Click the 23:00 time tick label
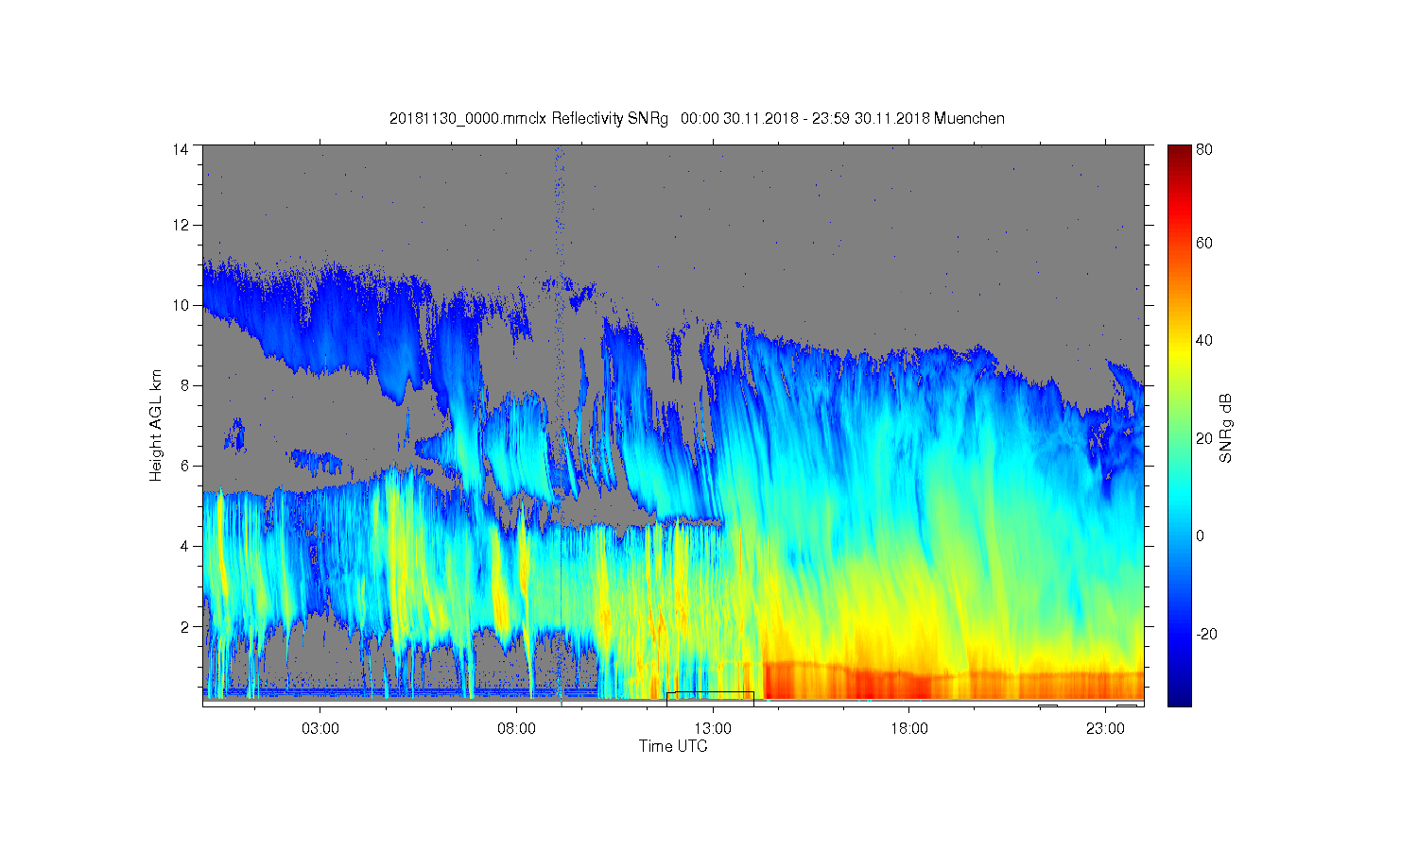Screen dimensions: 1418x850 1105,728
